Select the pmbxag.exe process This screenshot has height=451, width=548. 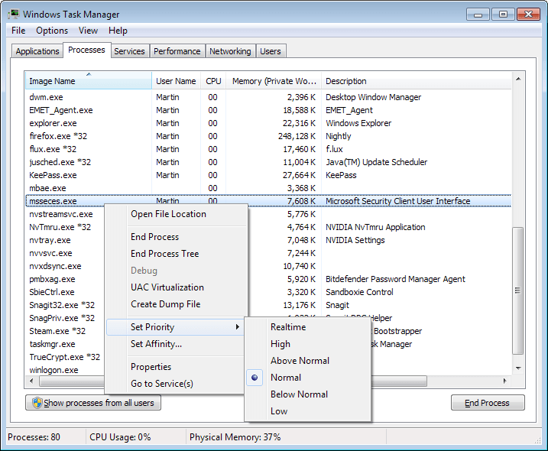pos(53,279)
